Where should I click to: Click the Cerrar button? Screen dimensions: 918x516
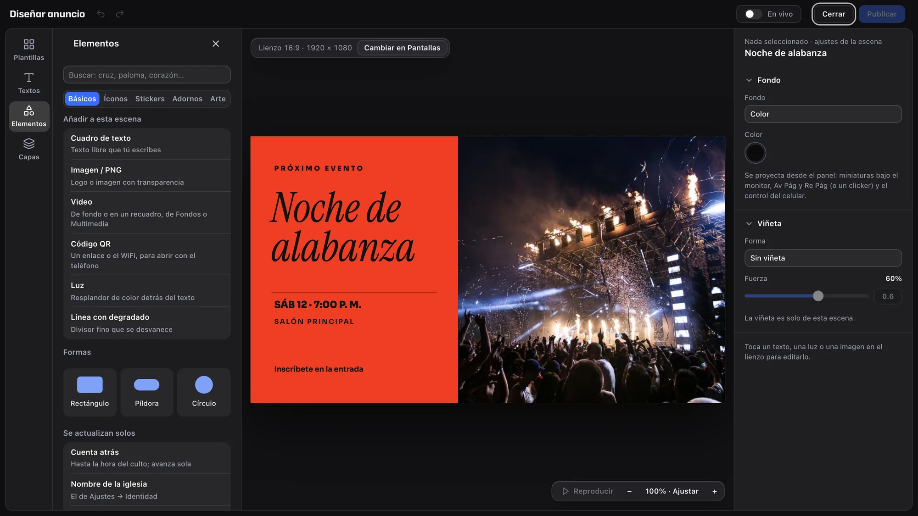pos(834,14)
